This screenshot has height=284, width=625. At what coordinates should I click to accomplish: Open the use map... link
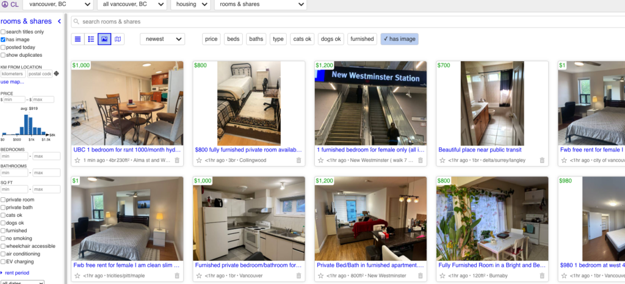click(12, 82)
